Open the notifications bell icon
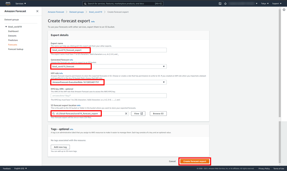Screen dimensions: 287x171 [225, 4]
